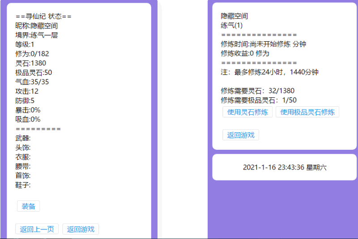Screen dimensions: 358x239
Task: Click the date and time text 2021-1-16
Action: click(x=285, y=167)
